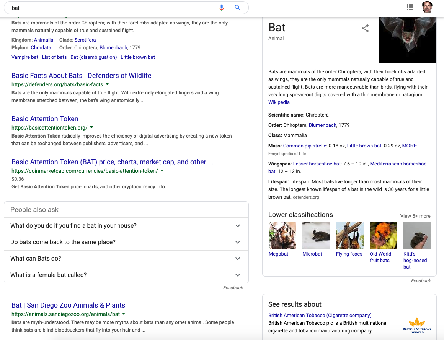Image resolution: width=444 pixels, height=340 pixels.
Task: Expand "Do bats come back to the same place?"
Action: point(126,242)
